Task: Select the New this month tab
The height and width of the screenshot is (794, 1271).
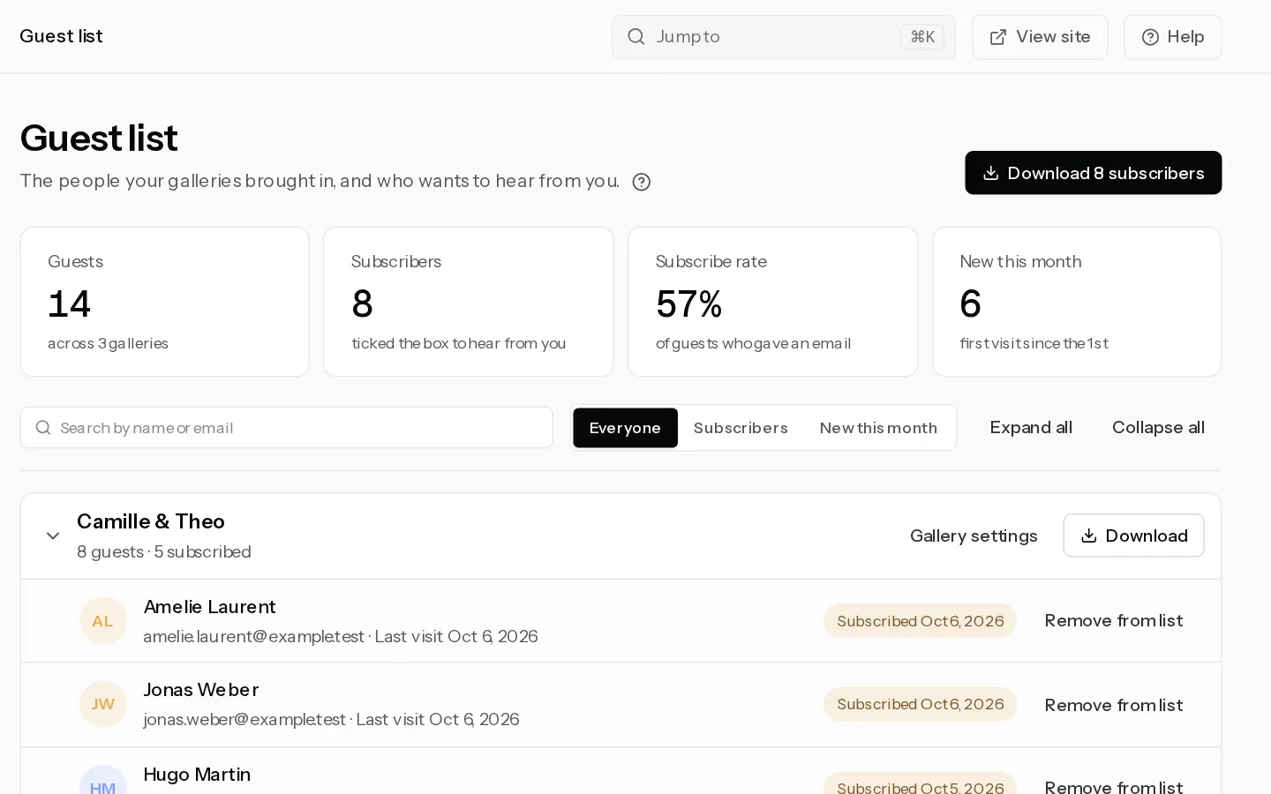Action: (878, 428)
